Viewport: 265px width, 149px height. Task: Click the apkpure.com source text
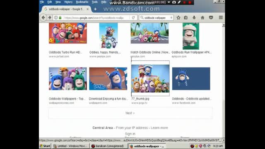click(179, 56)
